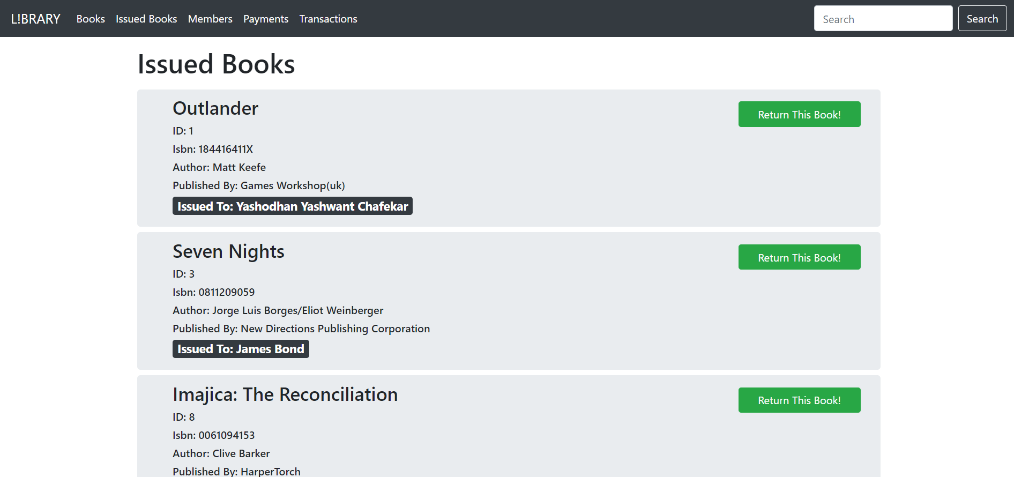
Task: Click the Isbn 0811209059 text
Action: pyautogui.click(x=214, y=292)
